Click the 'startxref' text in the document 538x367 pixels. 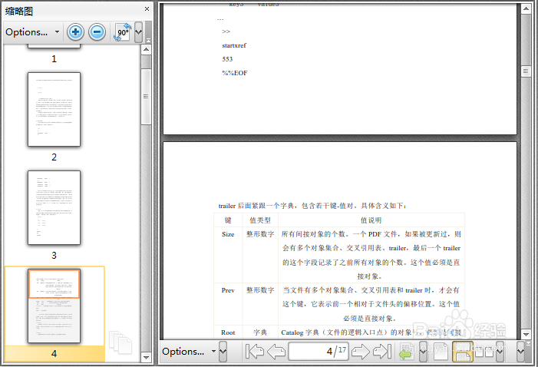pos(234,45)
